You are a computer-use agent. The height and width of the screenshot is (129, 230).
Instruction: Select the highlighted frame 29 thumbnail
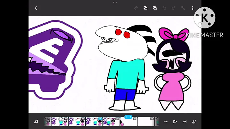coord(94,122)
